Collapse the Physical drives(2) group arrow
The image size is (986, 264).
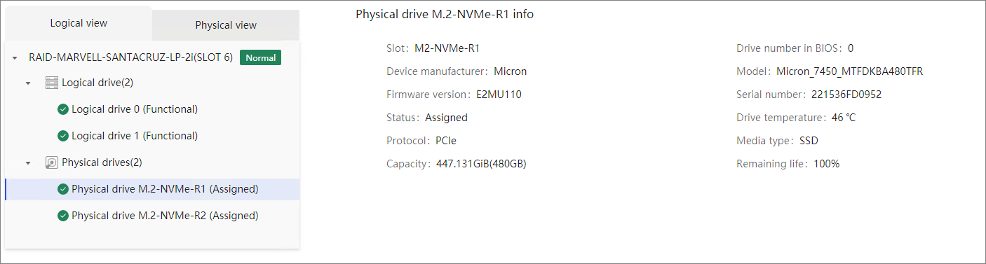[28, 163]
